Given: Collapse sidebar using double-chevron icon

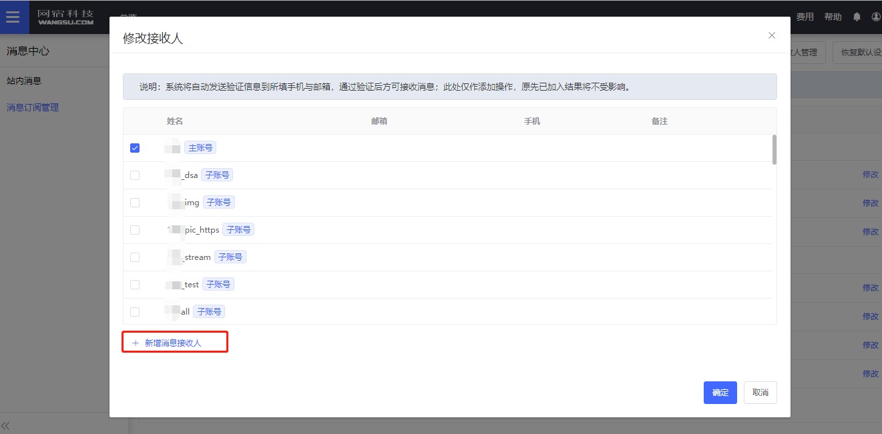Looking at the screenshot, I should (x=6, y=425).
